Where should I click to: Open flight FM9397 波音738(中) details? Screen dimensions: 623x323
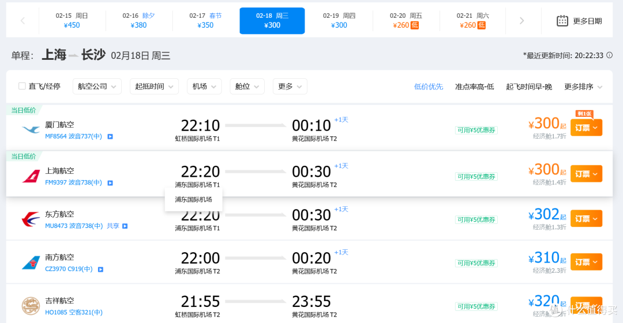[x=73, y=183]
